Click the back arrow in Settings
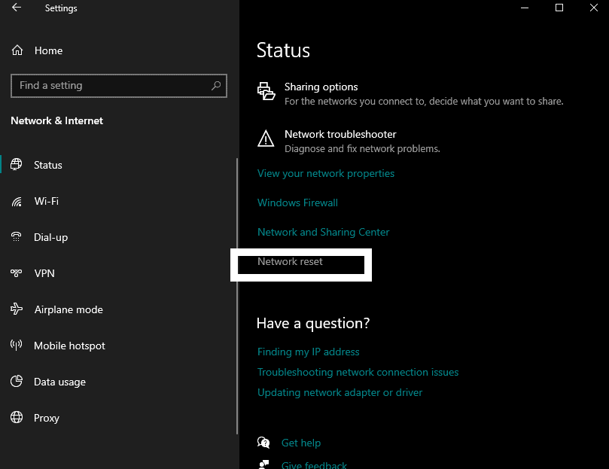The height and width of the screenshot is (469, 609). [17, 8]
